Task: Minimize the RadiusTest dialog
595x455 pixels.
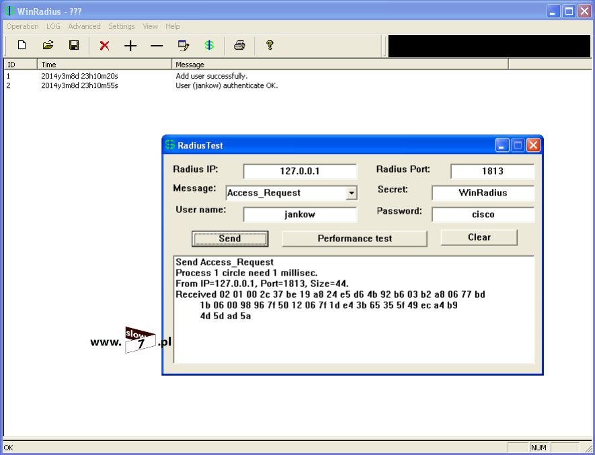Action: [x=502, y=145]
